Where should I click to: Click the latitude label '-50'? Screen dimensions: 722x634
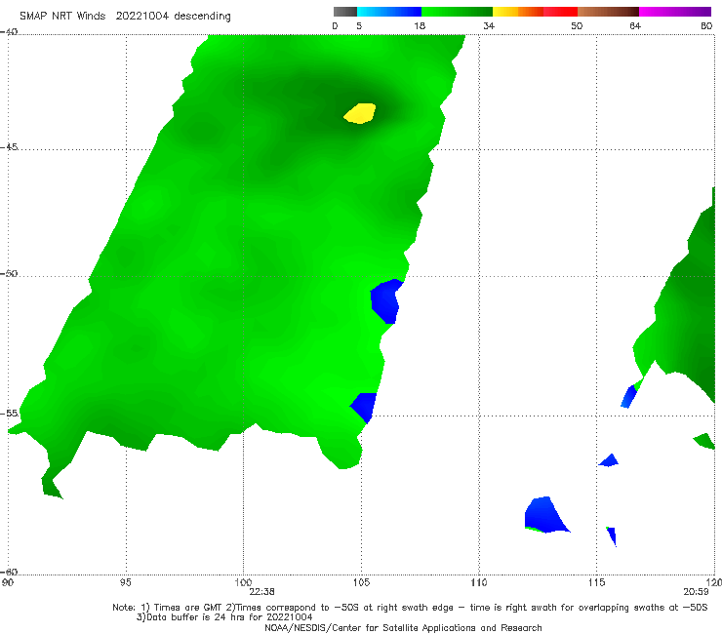9,274
